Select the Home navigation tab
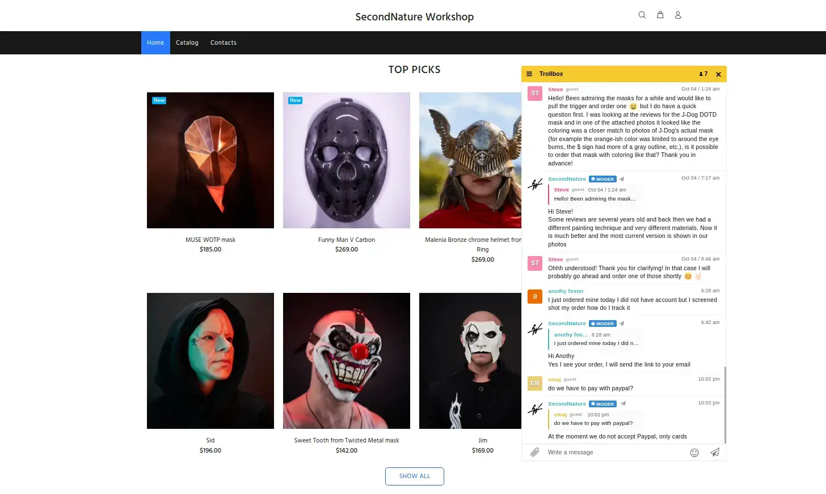Screen dimensions: 826x494 point(155,42)
